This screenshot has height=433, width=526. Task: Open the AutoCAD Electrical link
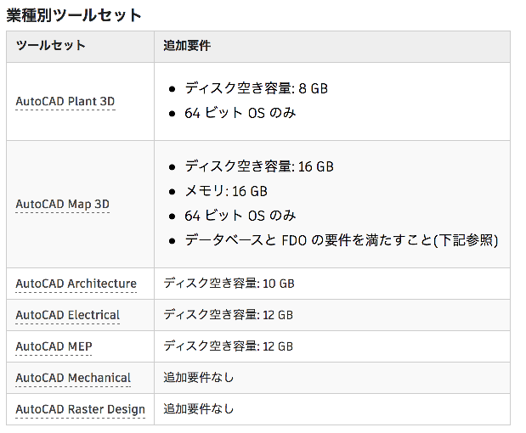click(67, 315)
